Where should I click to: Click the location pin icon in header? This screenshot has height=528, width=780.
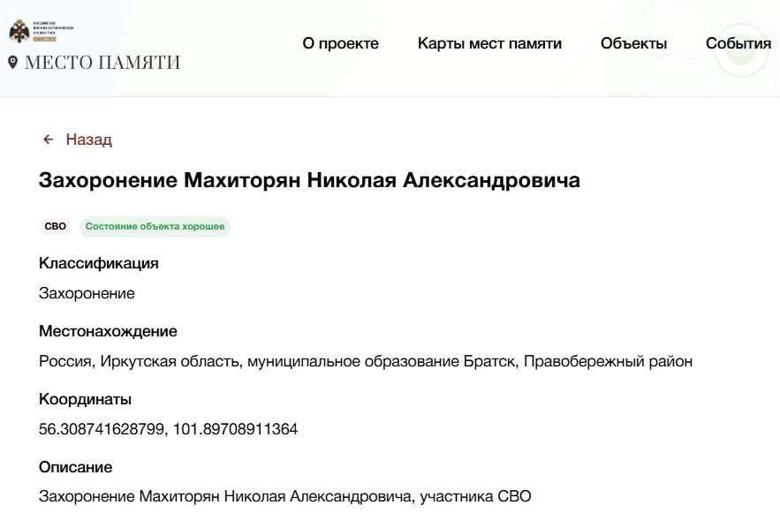click(12, 63)
